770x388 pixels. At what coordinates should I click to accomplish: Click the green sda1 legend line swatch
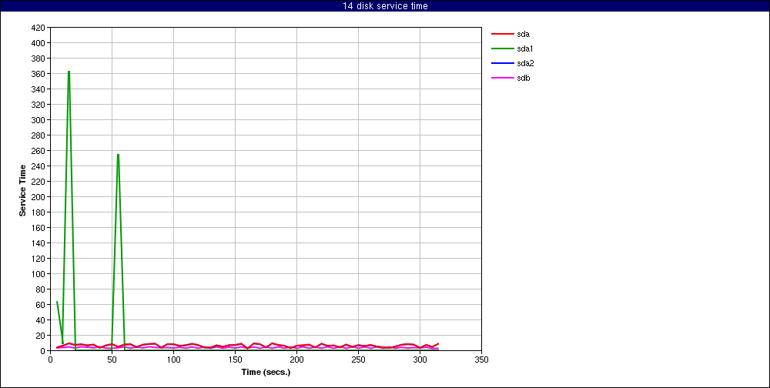[502, 49]
